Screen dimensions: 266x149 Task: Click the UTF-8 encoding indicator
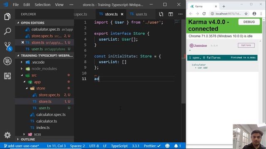click(94, 146)
